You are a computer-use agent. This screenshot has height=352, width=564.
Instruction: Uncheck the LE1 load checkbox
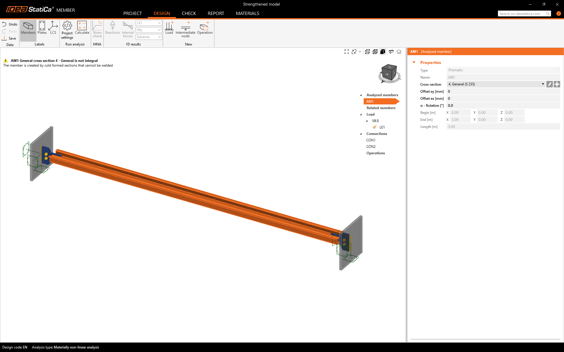tap(375, 127)
